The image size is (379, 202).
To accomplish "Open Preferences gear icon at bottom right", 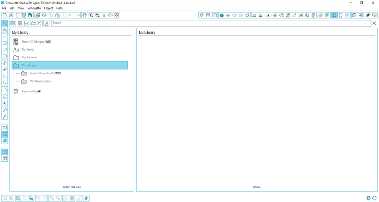I will (x=368, y=198).
